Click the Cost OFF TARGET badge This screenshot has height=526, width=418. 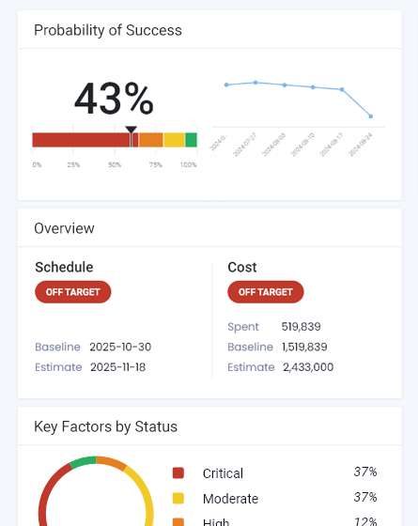(265, 292)
